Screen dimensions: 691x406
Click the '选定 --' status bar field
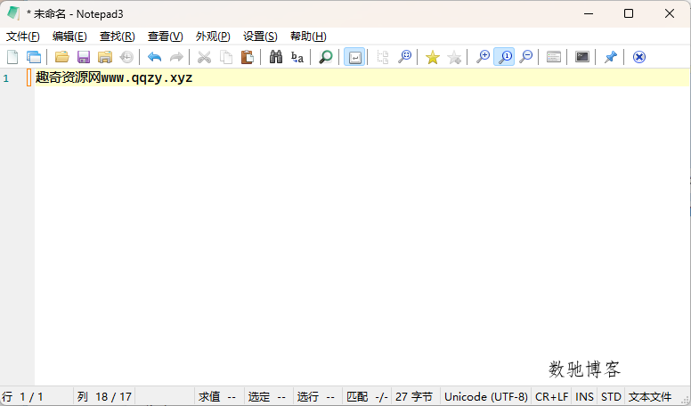(267, 397)
